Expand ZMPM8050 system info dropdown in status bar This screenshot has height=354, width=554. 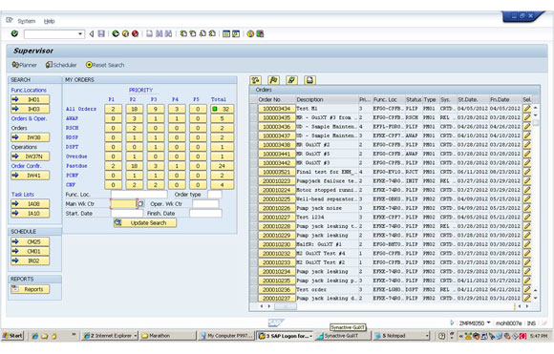click(x=489, y=323)
